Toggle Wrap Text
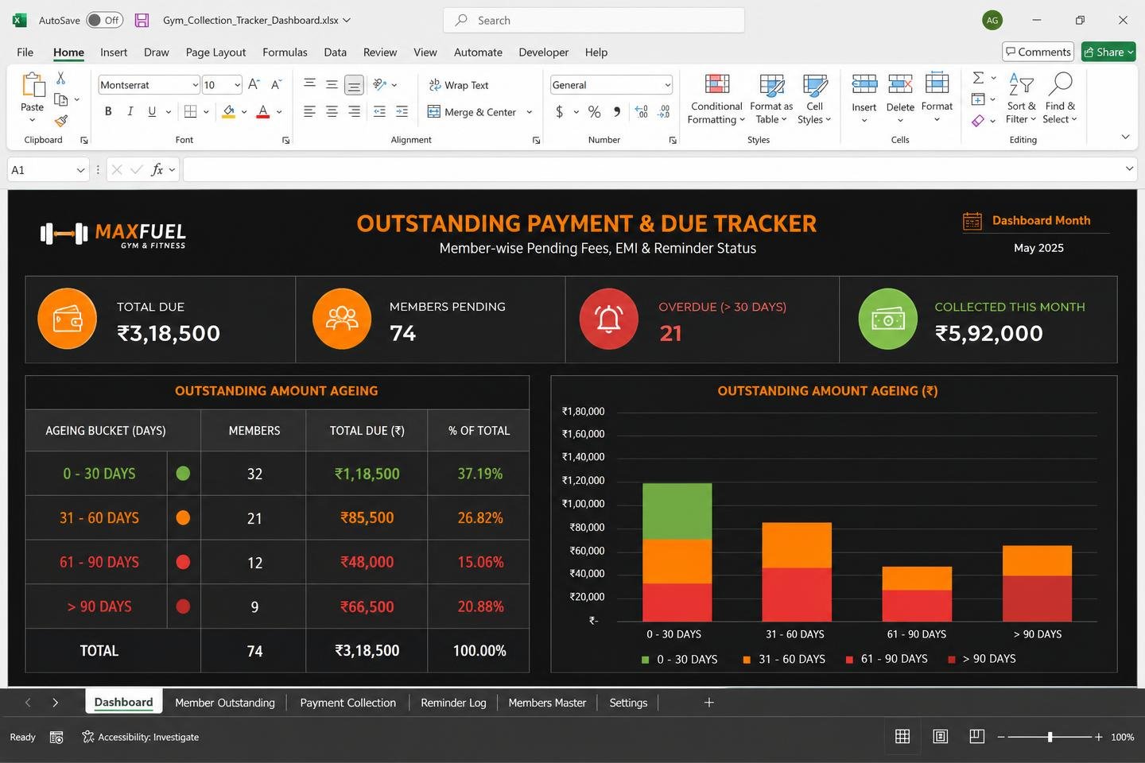1145x763 pixels. tap(459, 85)
